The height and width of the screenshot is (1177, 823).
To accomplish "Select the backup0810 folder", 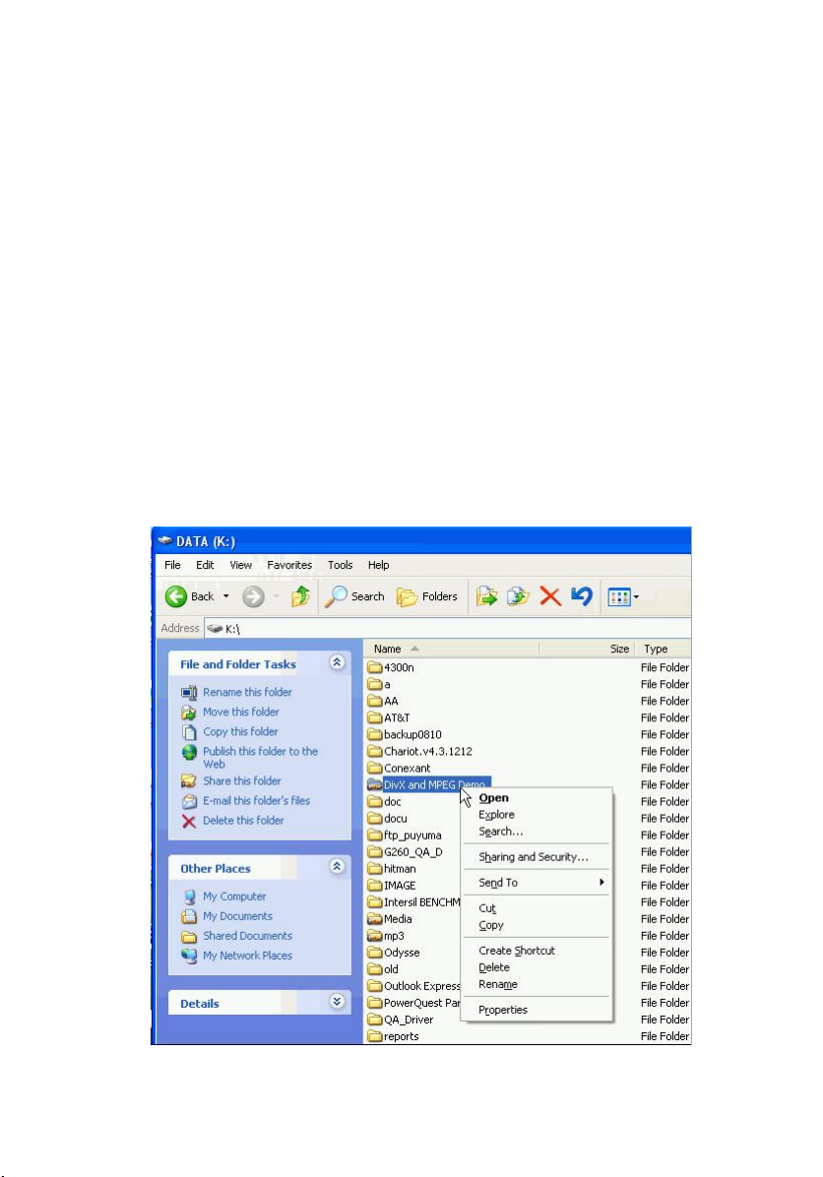I will pyautogui.click(x=405, y=734).
